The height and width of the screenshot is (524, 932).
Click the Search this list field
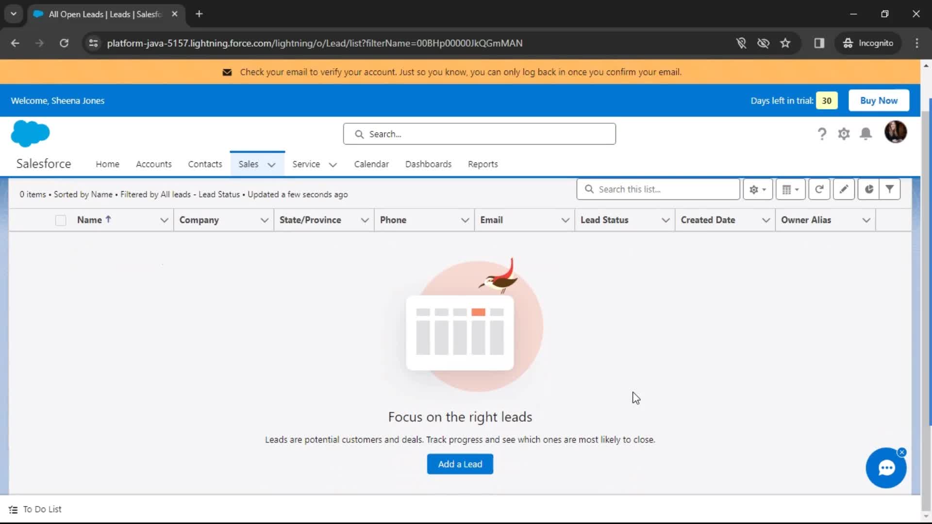[x=658, y=189]
